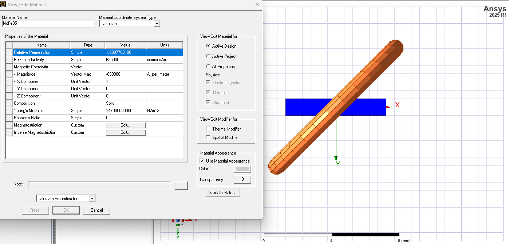
Task: Click the View/Edit Material dialog icon
Action: 4,4
